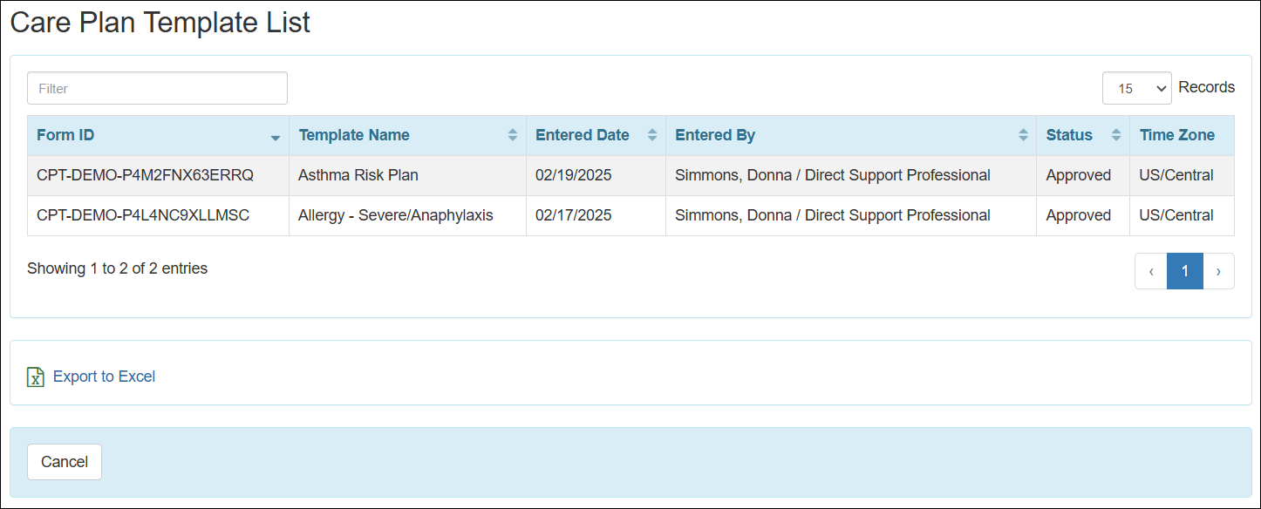1261x509 pixels.
Task: Click the Export to Excel link
Action: (104, 377)
